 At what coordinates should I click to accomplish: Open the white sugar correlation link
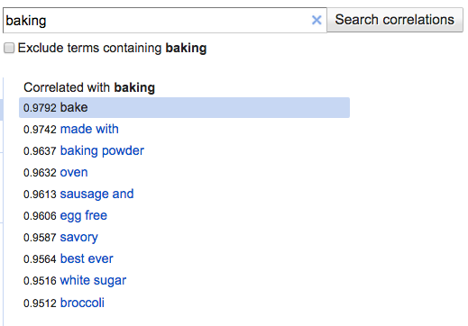pos(93,280)
